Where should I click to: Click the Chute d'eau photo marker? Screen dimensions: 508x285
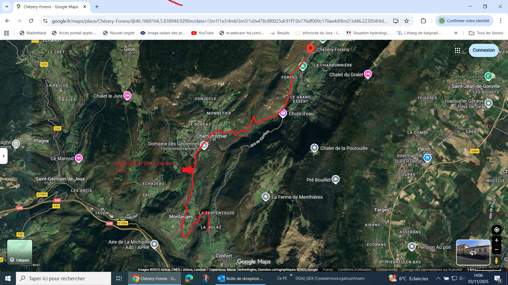click(x=283, y=113)
